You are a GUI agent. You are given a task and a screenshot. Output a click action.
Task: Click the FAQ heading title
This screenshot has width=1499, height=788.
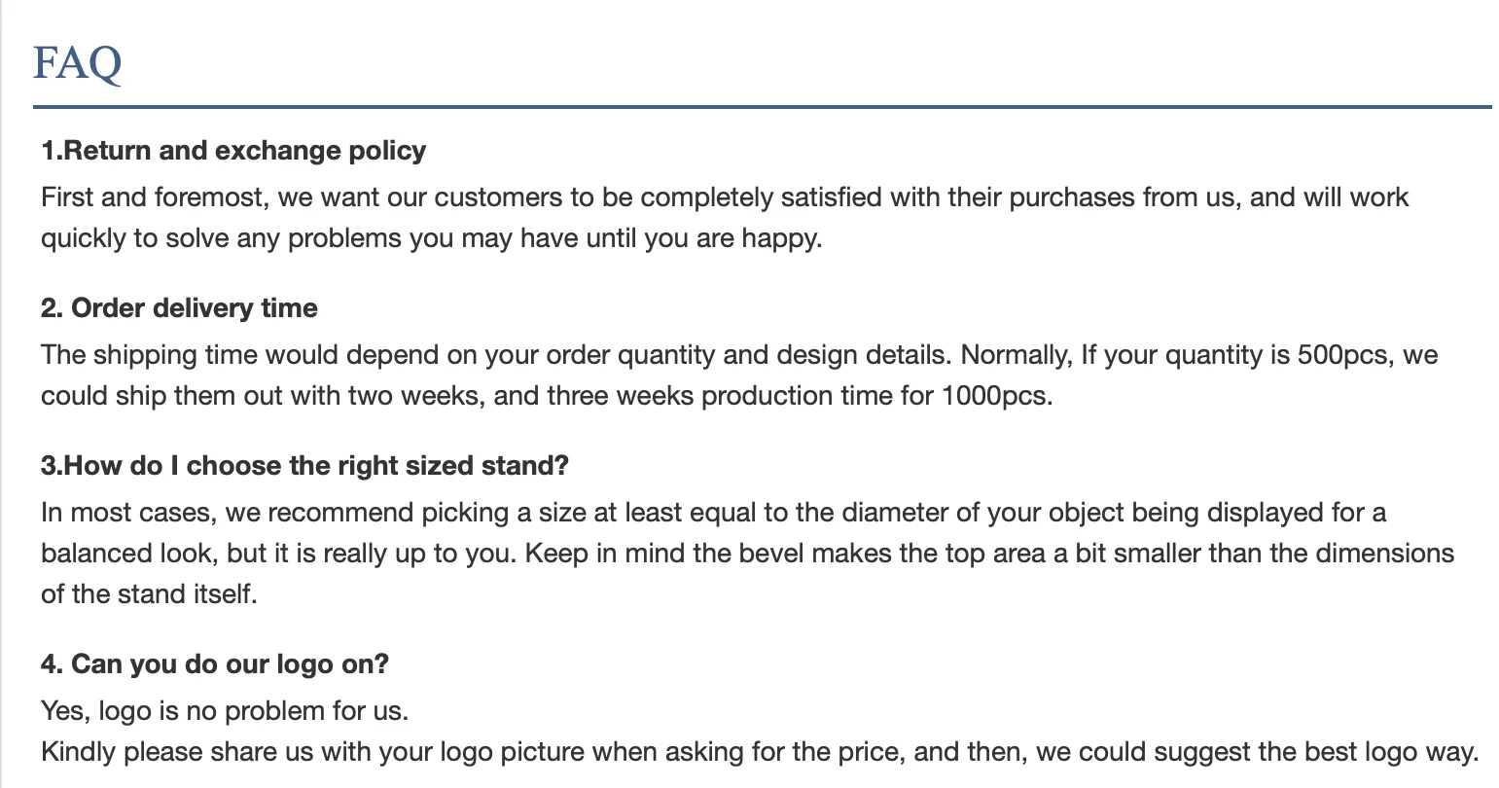(78, 63)
